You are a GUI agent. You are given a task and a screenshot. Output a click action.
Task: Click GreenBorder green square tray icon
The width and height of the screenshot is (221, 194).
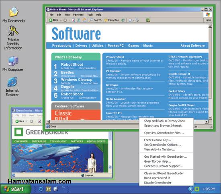(x=197, y=189)
